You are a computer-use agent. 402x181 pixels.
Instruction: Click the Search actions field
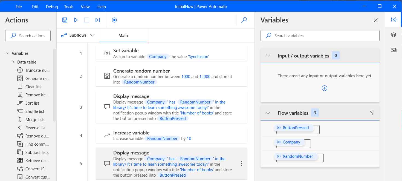tap(28, 35)
